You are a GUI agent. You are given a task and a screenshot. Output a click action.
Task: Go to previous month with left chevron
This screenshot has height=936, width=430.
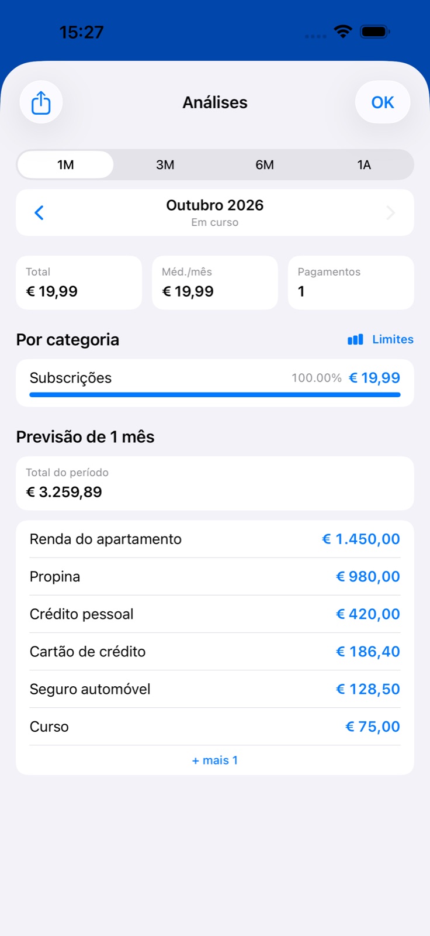click(39, 212)
